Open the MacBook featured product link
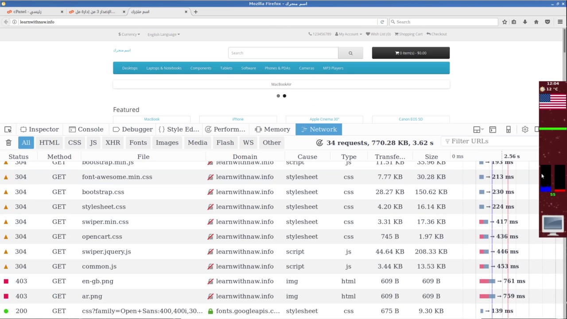 coord(151,119)
